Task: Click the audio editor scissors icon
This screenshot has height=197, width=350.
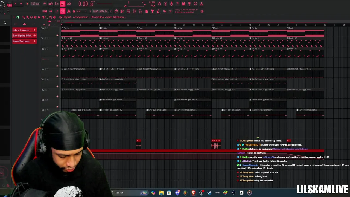Action: (x=165, y=4)
